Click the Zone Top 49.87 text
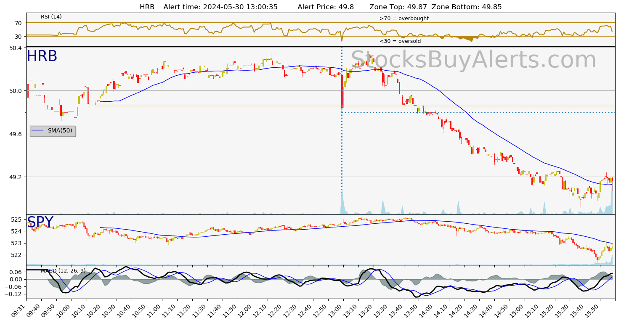 click(398, 7)
